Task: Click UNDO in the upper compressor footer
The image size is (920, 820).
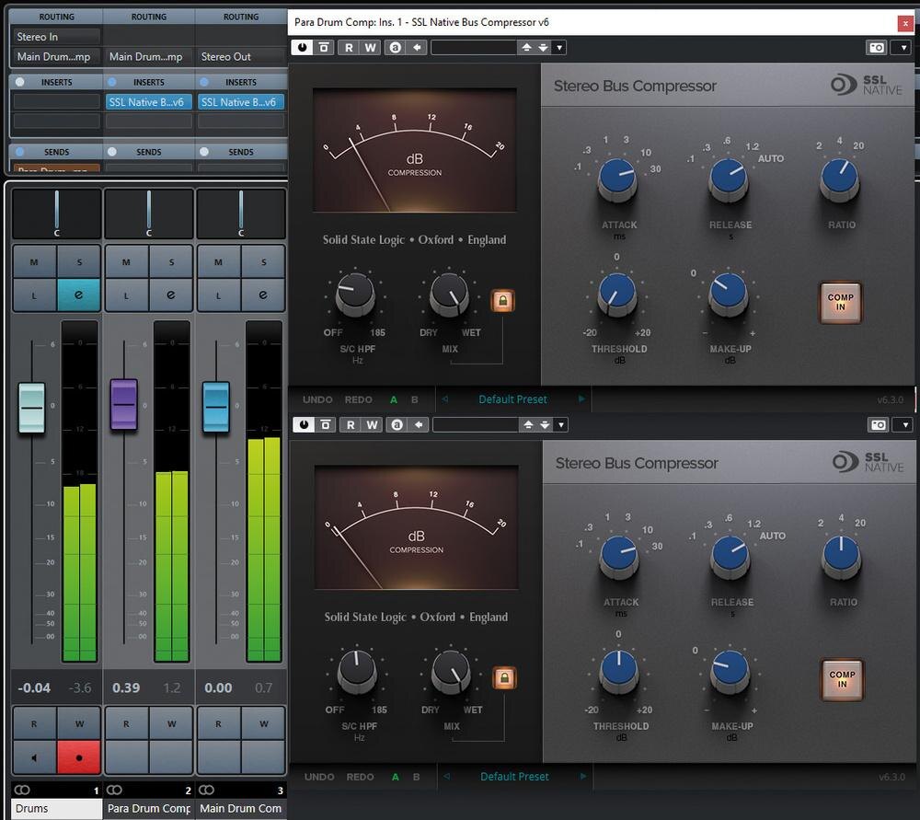Action: (317, 399)
